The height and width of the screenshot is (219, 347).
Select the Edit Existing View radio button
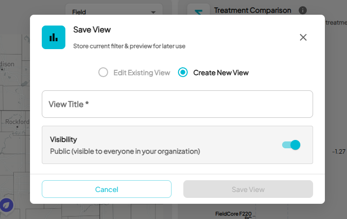coord(103,73)
